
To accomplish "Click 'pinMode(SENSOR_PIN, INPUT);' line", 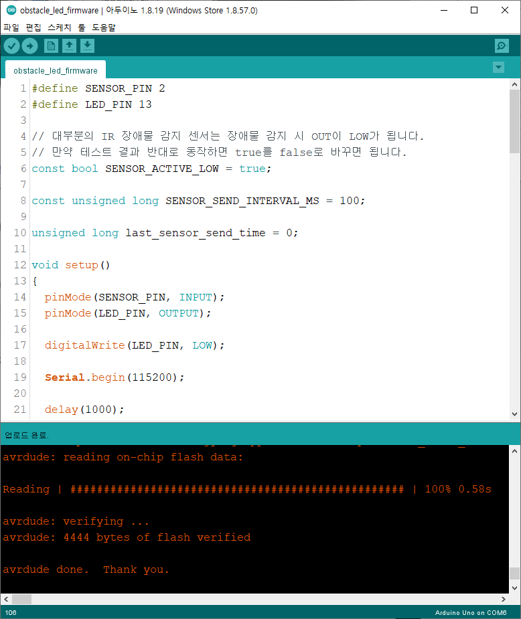I will (135, 297).
